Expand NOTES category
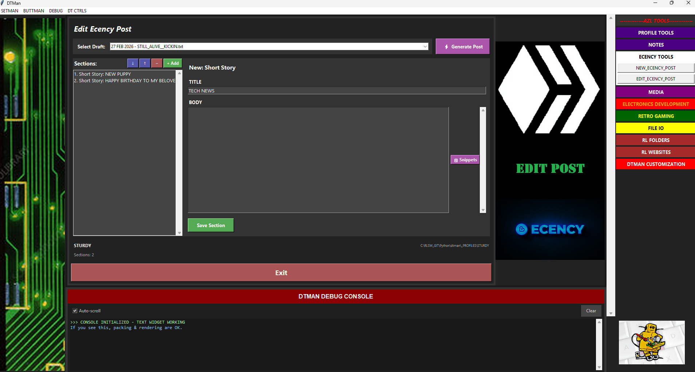This screenshot has height=372, width=695. pos(656,45)
